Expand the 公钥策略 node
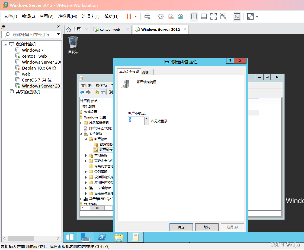 [86, 172]
